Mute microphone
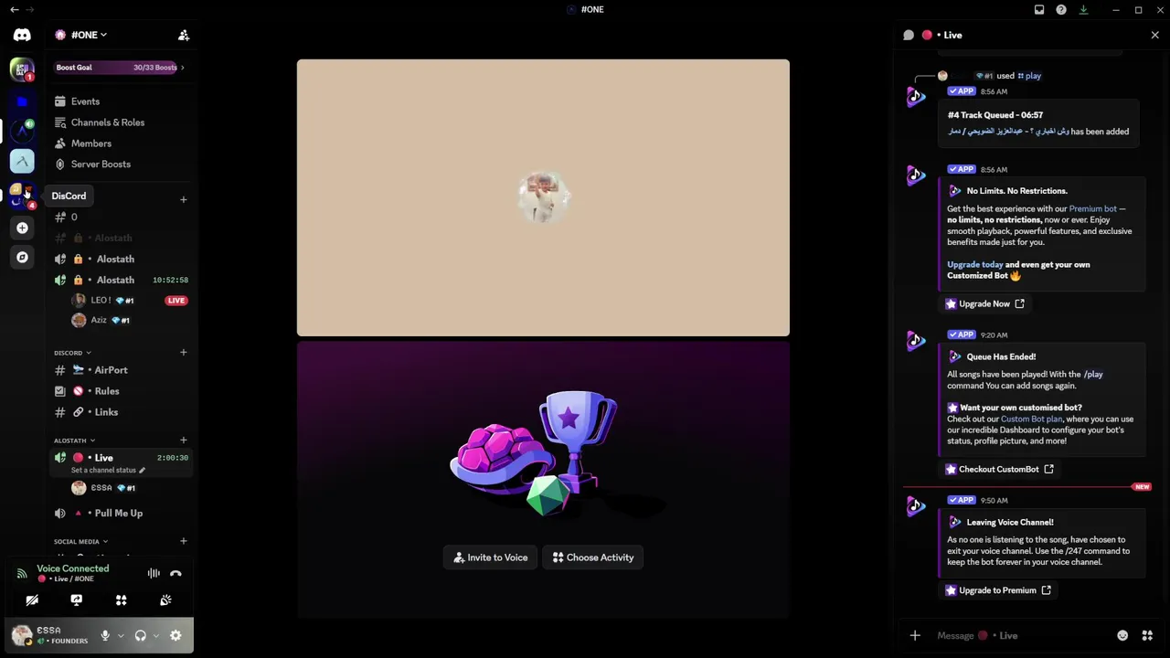 click(x=105, y=636)
